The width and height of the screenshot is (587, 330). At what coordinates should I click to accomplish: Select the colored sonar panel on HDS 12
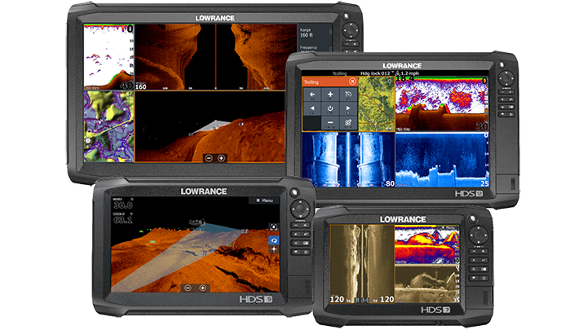point(442,104)
